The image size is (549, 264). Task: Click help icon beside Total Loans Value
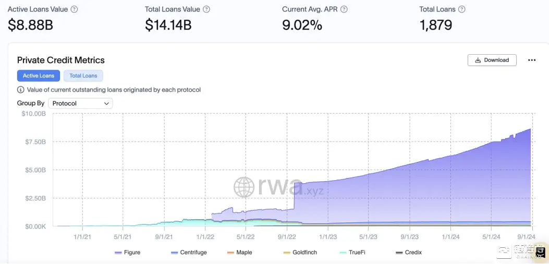(206, 9)
